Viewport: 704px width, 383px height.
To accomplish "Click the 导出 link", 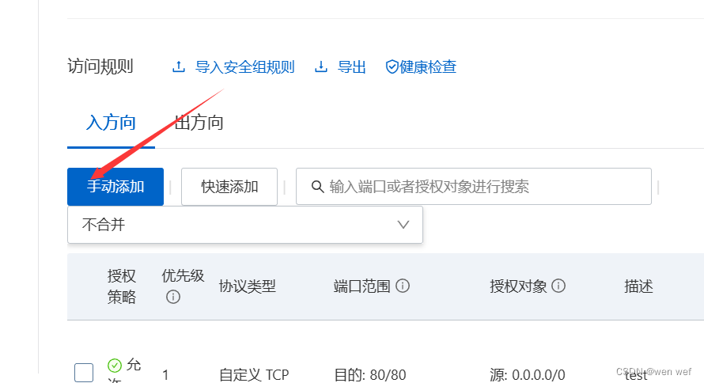I will 351,67.
